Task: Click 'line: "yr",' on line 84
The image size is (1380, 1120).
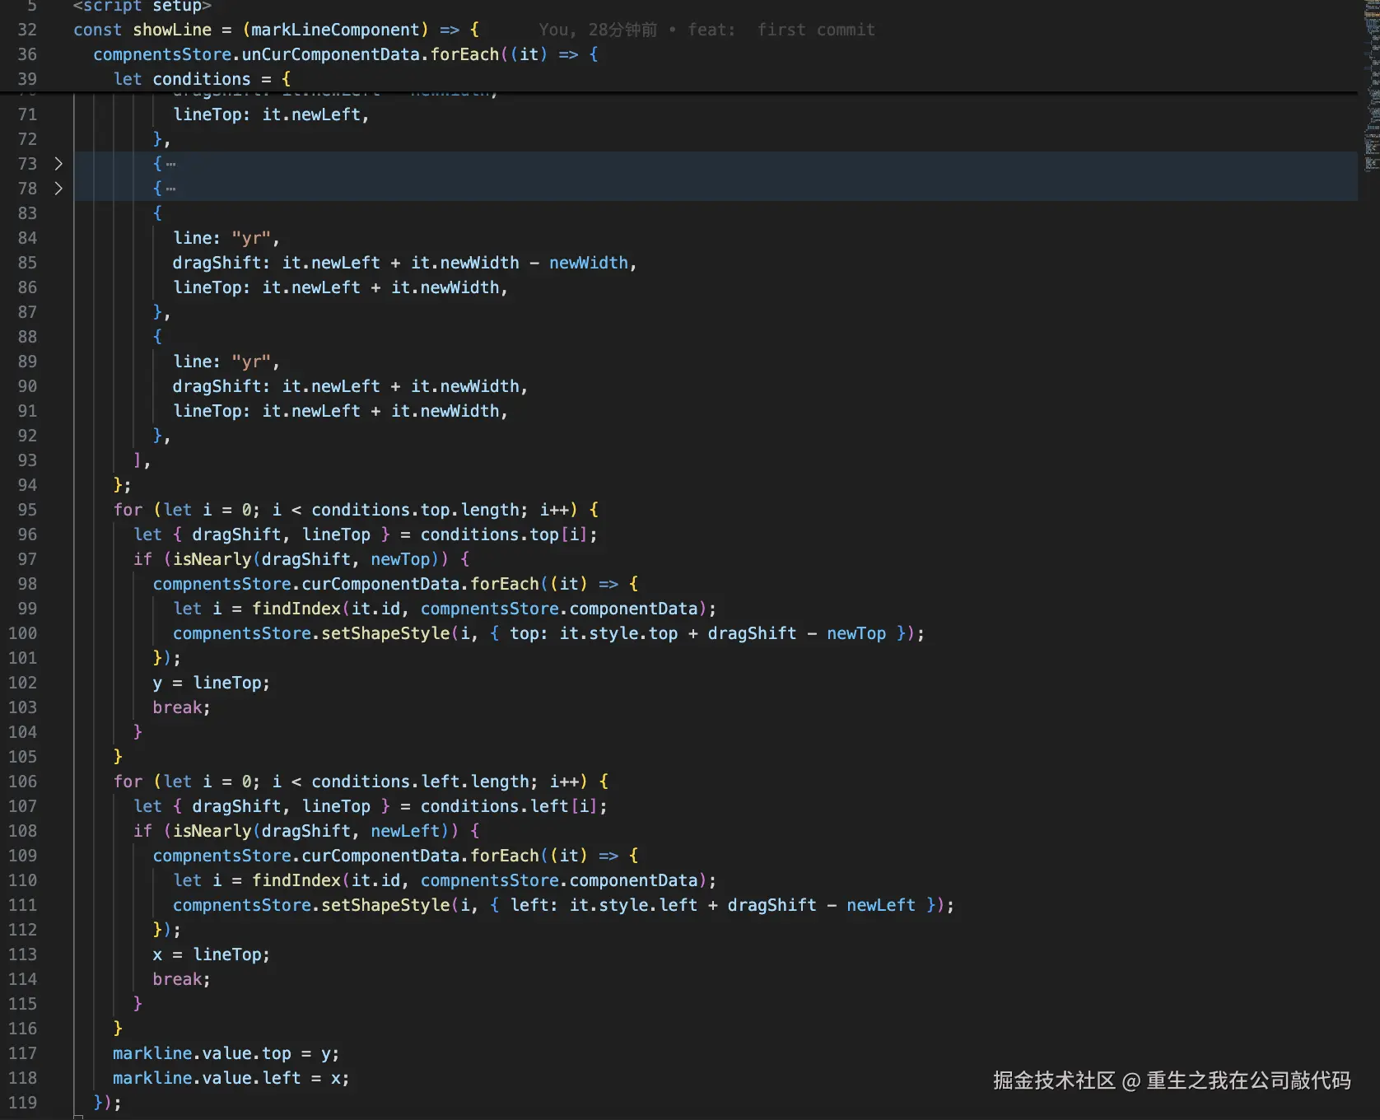Action: point(226,238)
